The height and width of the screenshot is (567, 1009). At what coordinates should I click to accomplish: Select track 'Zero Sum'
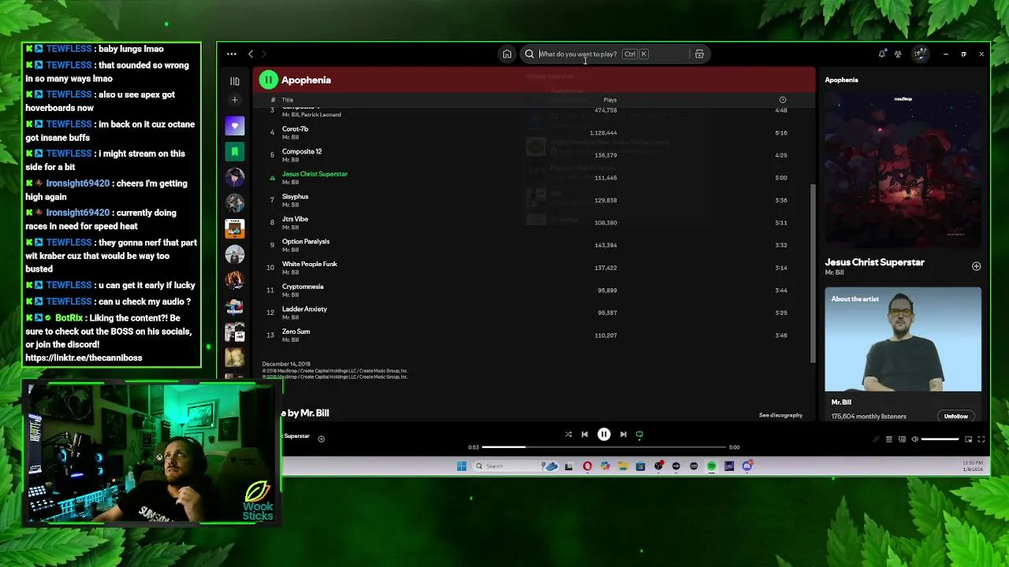pyautogui.click(x=534, y=335)
